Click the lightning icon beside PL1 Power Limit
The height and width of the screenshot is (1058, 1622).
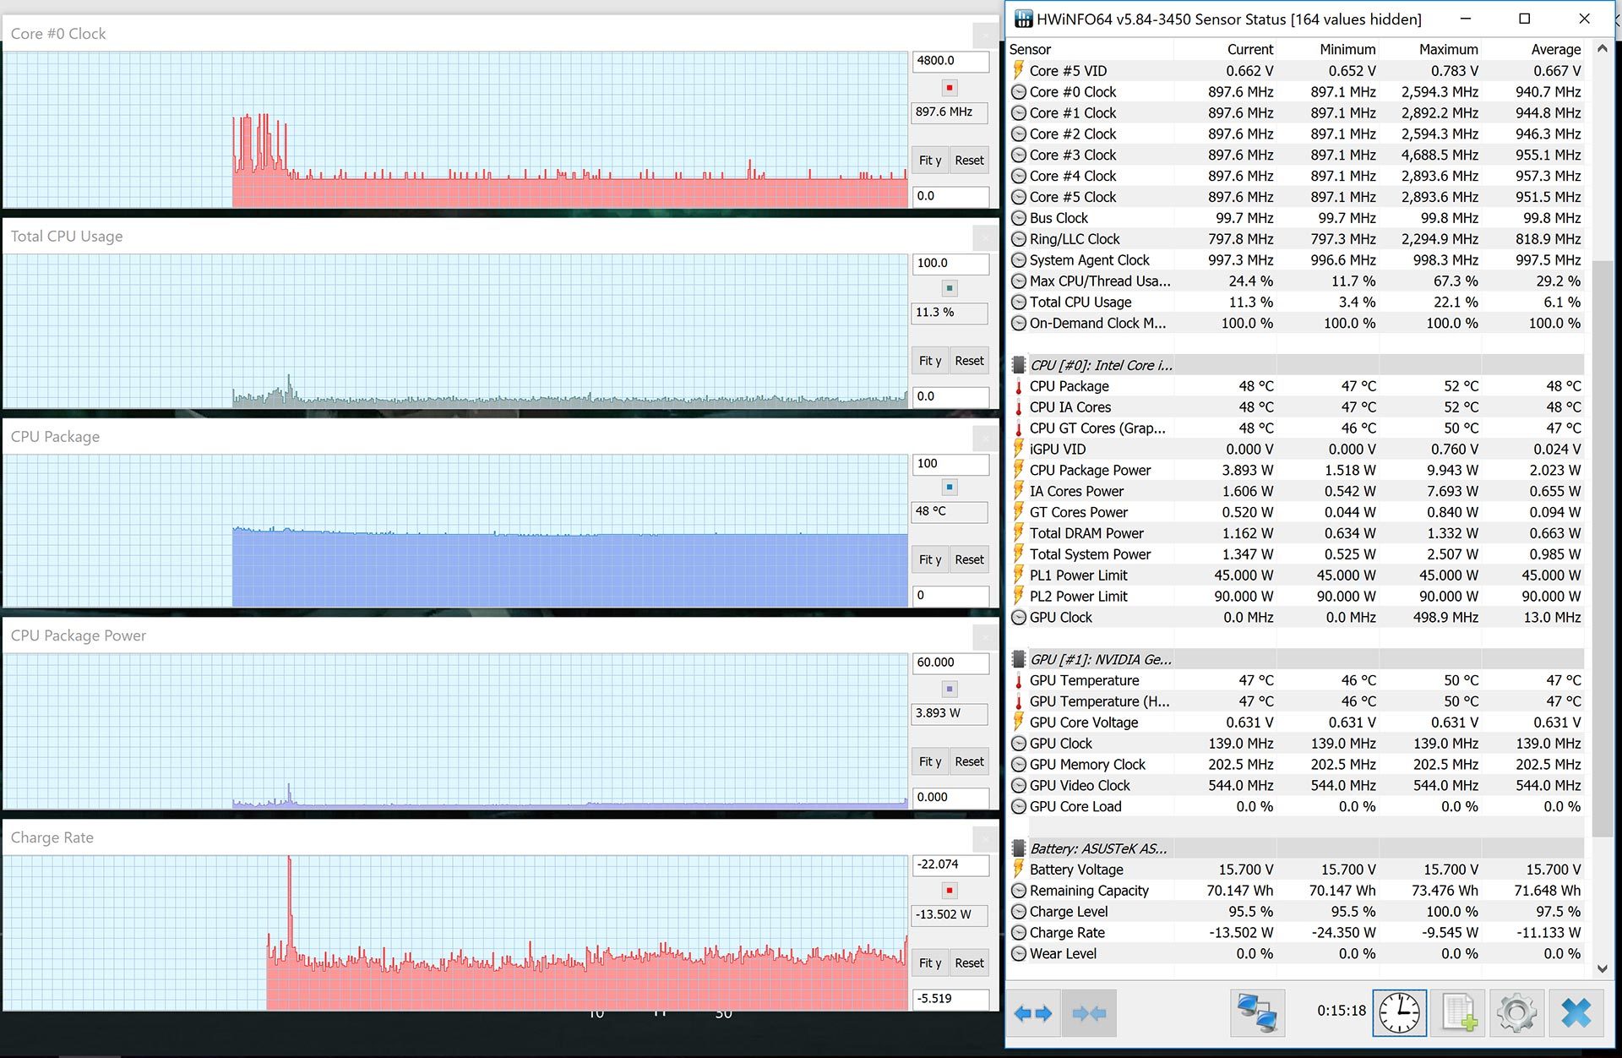click(x=1019, y=575)
